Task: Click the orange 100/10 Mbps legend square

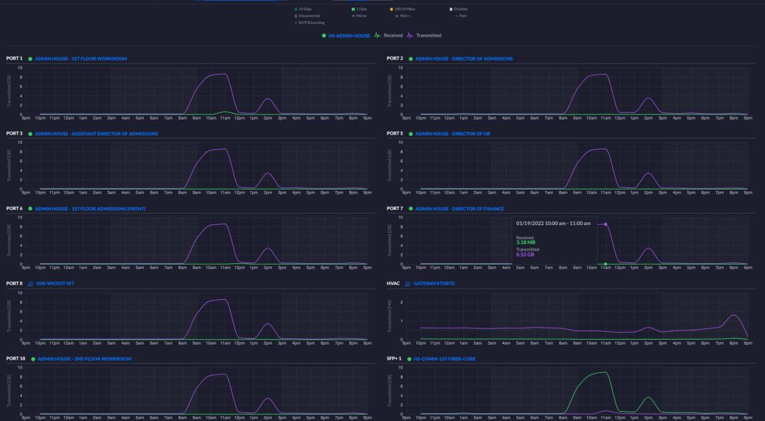Action: (391, 9)
